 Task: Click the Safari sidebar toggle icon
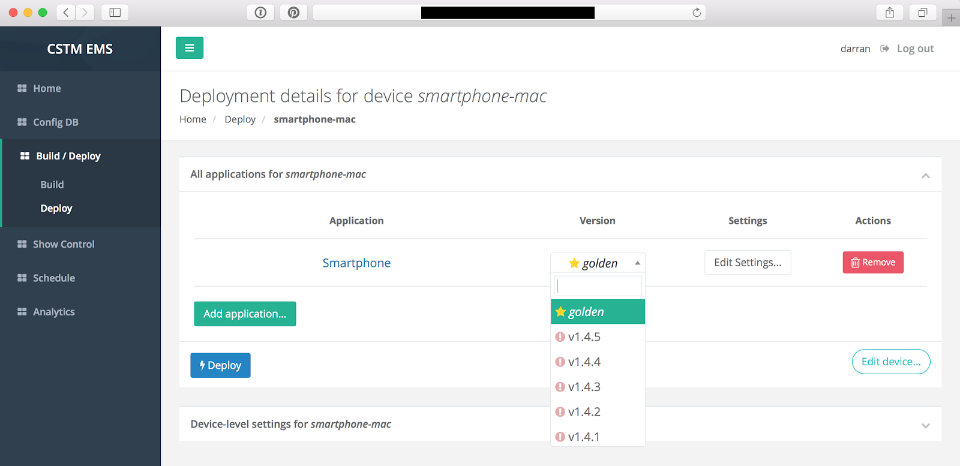(x=115, y=13)
